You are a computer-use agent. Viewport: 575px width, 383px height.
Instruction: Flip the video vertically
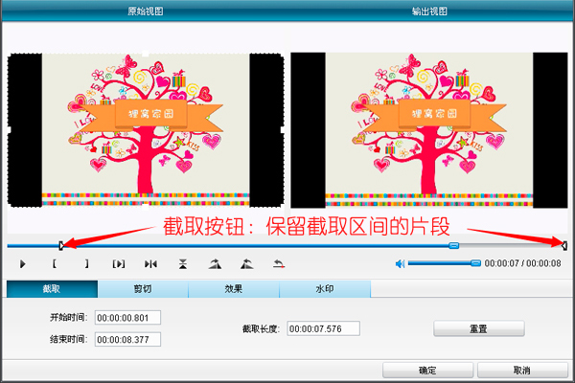(x=183, y=264)
